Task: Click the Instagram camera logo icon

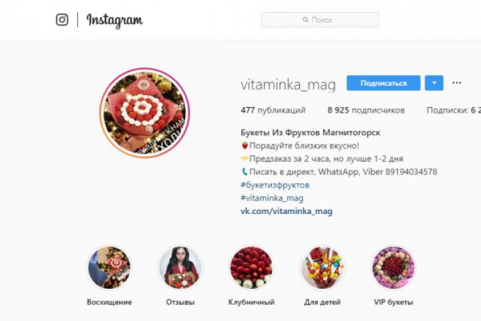Action: (x=62, y=19)
